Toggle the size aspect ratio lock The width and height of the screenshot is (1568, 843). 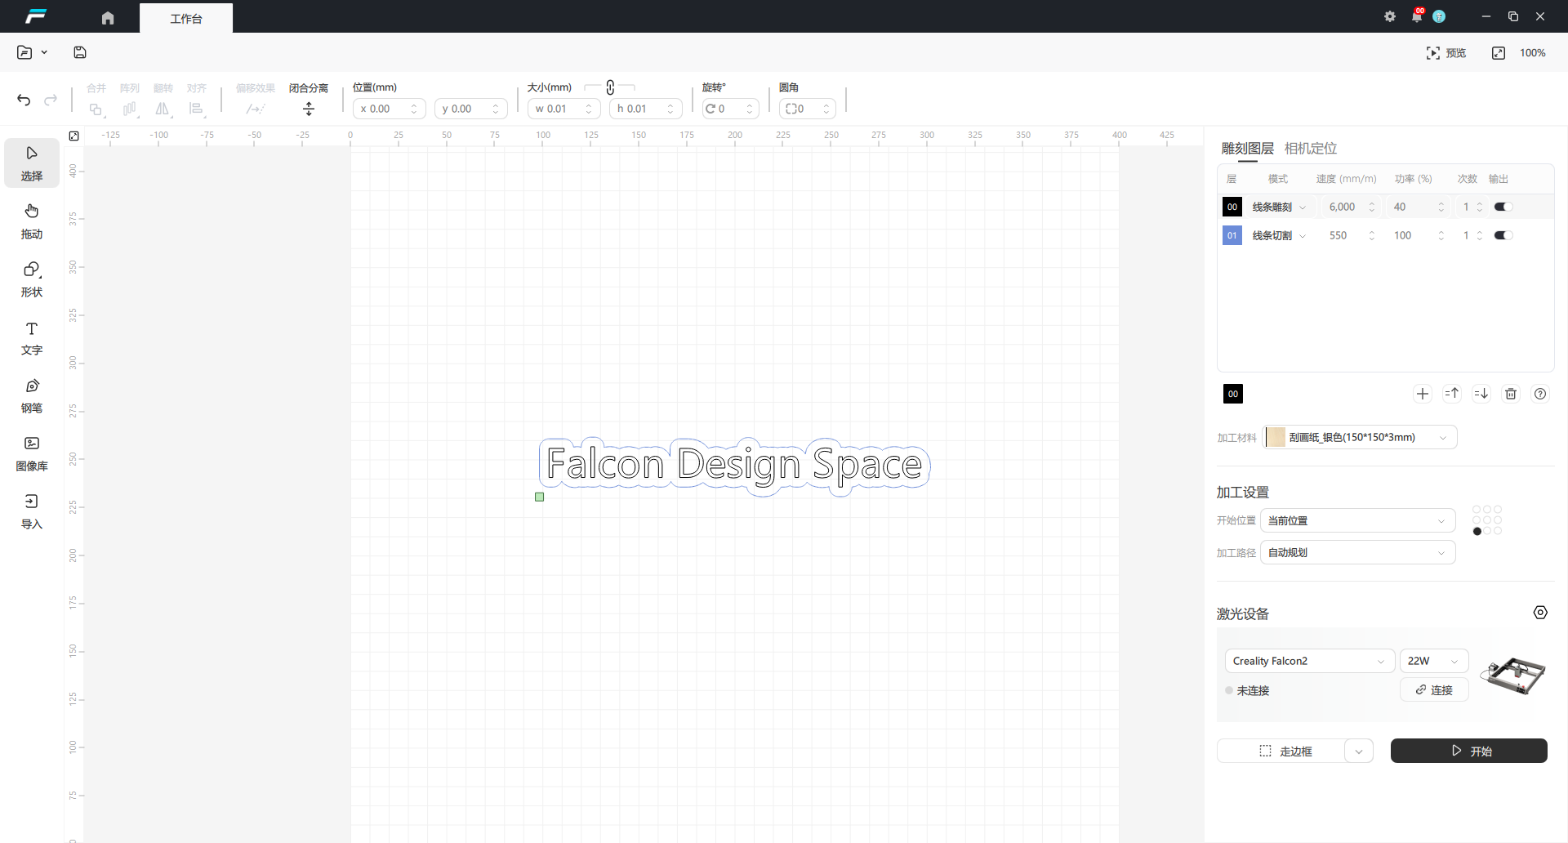(x=610, y=87)
